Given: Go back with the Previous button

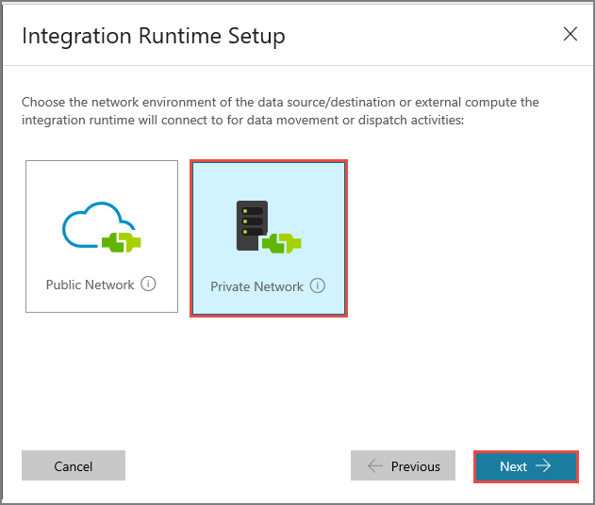Looking at the screenshot, I should tap(403, 466).
